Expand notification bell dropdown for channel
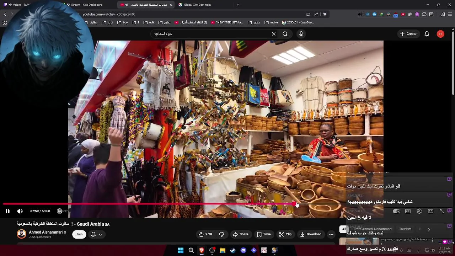Viewport: 455px width, 256px height. tap(97, 234)
